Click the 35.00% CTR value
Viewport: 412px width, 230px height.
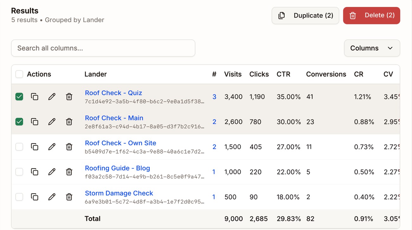pos(289,97)
